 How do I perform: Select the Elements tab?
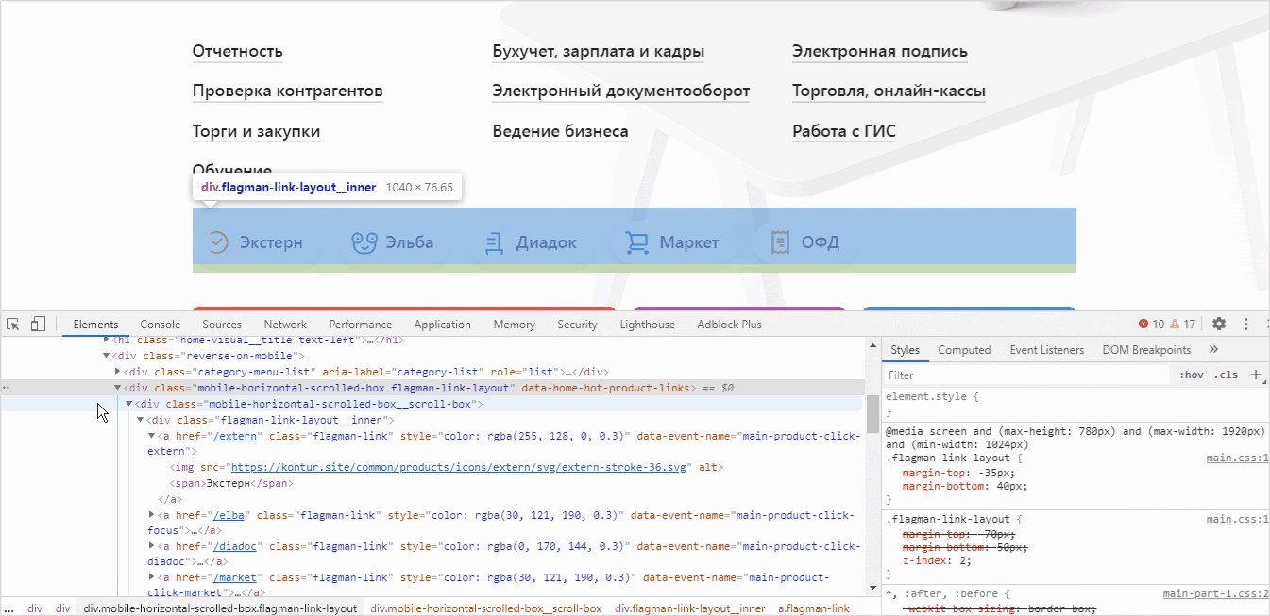[95, 324]
